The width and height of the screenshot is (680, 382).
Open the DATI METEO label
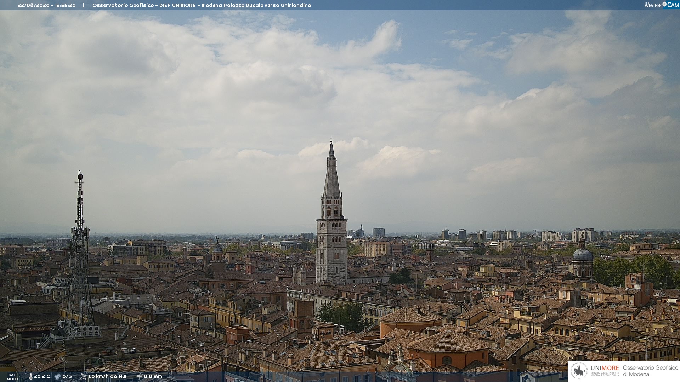[x=12, y=377]
